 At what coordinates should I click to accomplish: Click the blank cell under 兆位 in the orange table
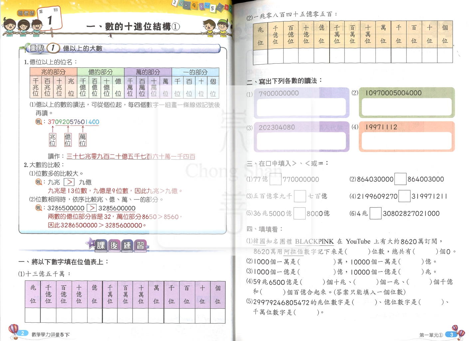[x=260, y=57]
